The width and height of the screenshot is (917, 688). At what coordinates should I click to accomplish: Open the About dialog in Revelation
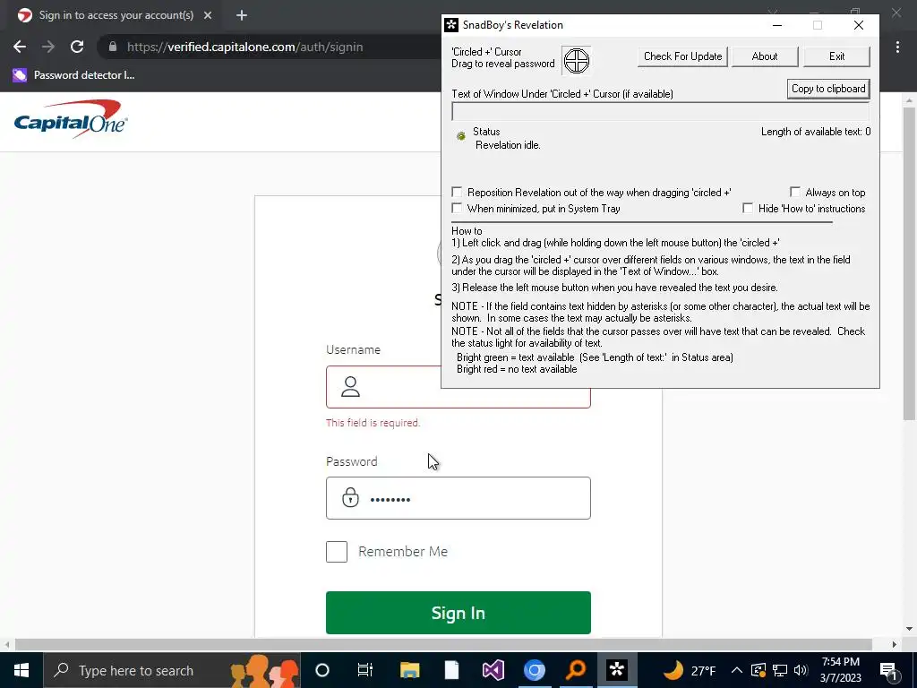[765, 56]
